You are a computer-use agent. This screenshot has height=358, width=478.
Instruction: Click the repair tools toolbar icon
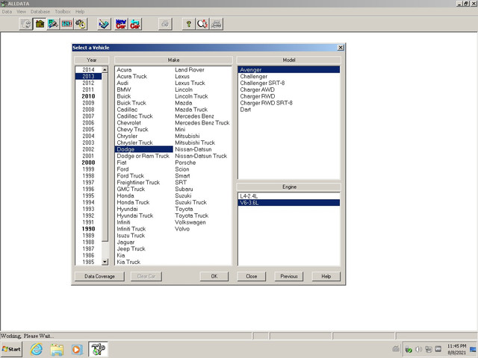tap(53, 24)
